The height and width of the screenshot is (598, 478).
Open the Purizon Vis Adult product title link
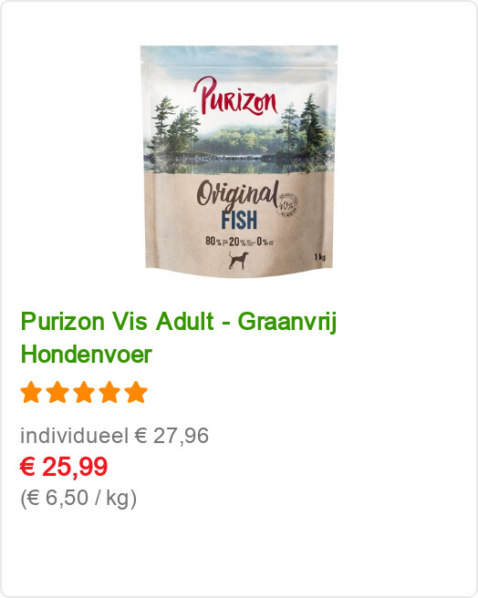(x=179, y=338)
